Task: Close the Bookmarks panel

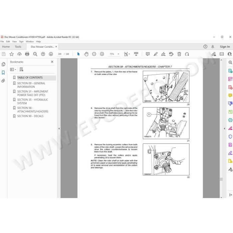Action: 52,62
